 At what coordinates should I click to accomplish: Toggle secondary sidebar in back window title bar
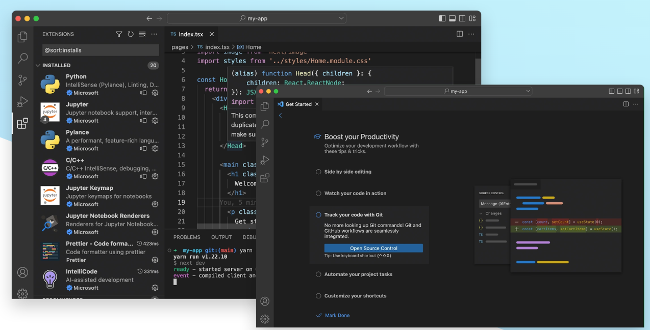[x=462, y=18]
